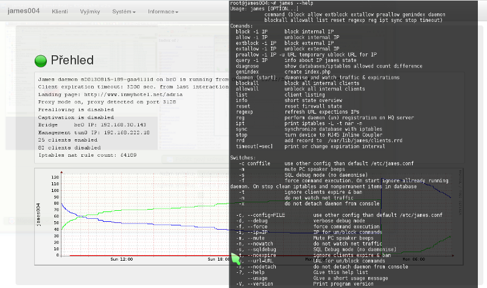
Task: Click the '25 clients enabled' status line
Action: tap(69, 139)
